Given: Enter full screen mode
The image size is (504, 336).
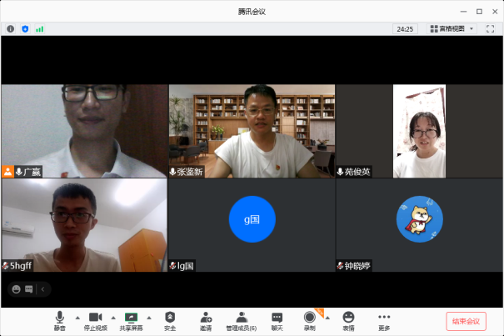Looking at the screenshot, I should pyautogui.click(x=490, y=28).
